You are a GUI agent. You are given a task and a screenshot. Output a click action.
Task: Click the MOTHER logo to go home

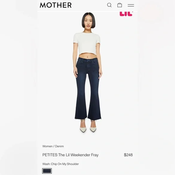point(56,5)
